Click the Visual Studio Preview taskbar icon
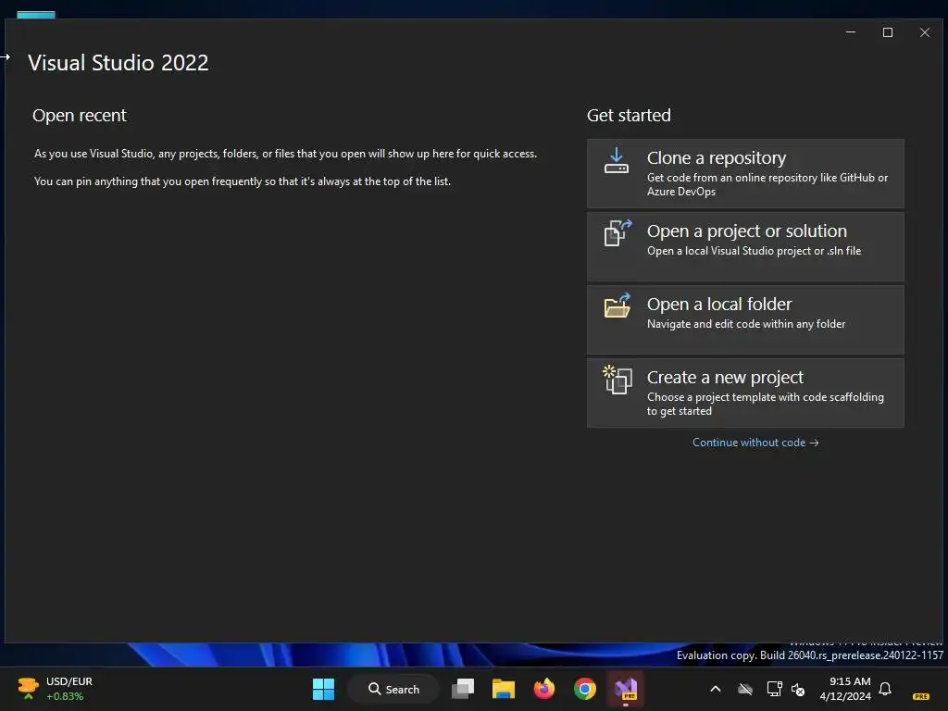948x711 pixels. click(x=626, y=689)
